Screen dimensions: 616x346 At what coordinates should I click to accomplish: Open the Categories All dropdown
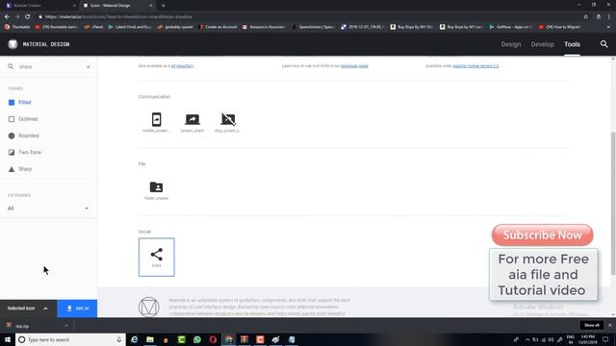click(48, 209)
